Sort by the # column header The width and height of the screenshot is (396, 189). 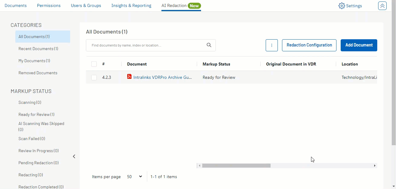pyautogui.click(x=103, y=64)
